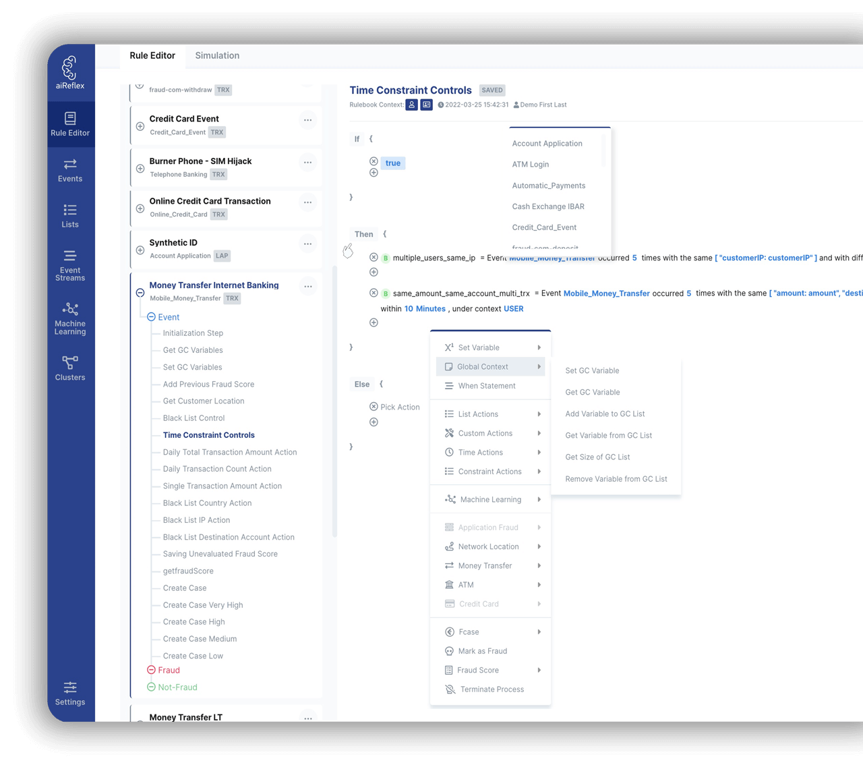The width and height of the screenshot is (863, 763).
Task: Expand the Burner Phone - SIM Hijack rule
Action: tap(140, 169)
